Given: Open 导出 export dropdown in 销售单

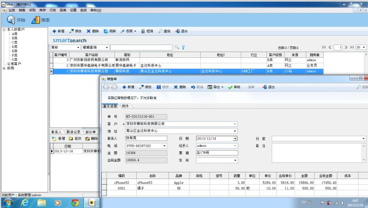Looking at the screenshot, I should click(x=222, y=87).
